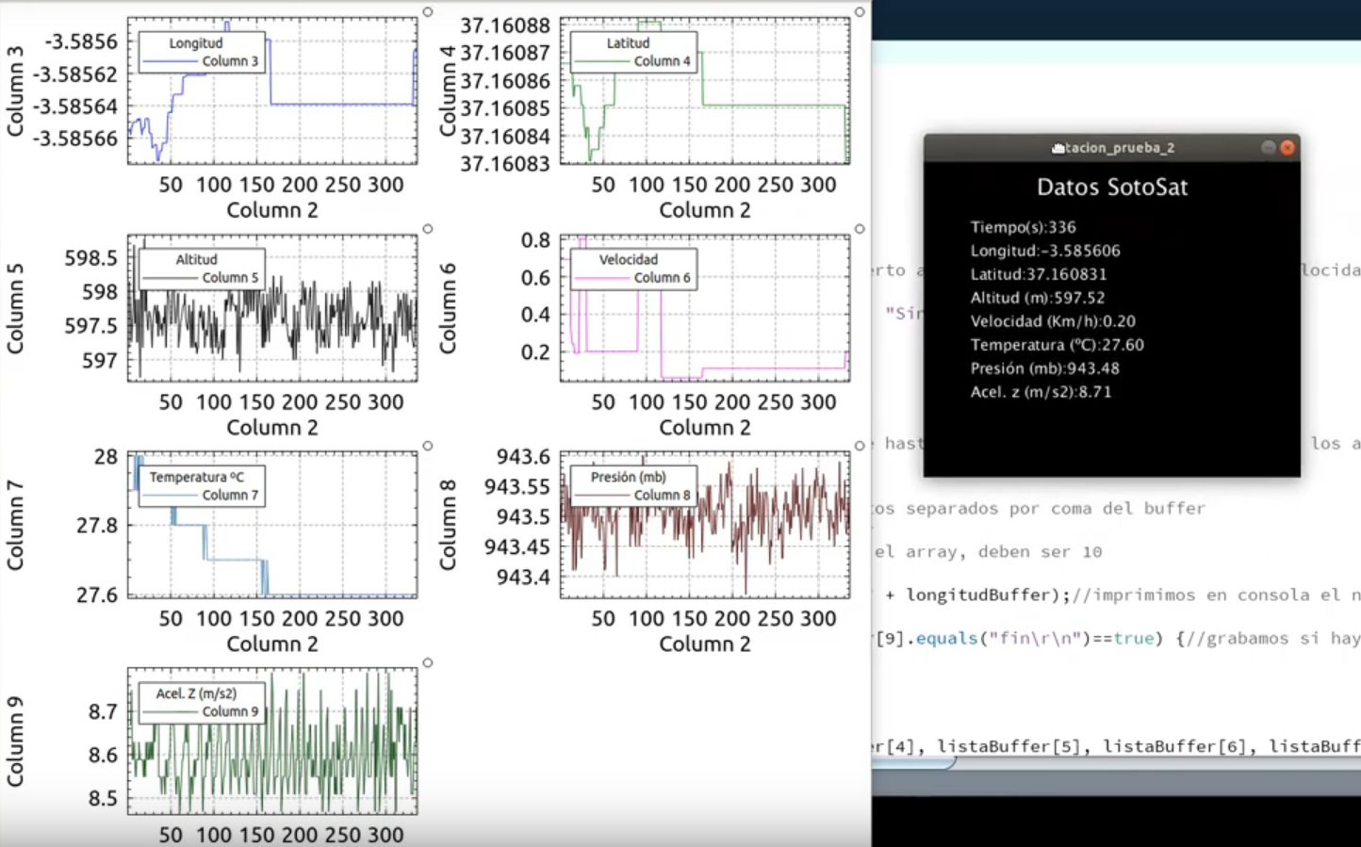Viewport: 1361px width, 847px height.
Task: Click the 598.5 tick on Altitud axis
Action: [x=91, y=258]
